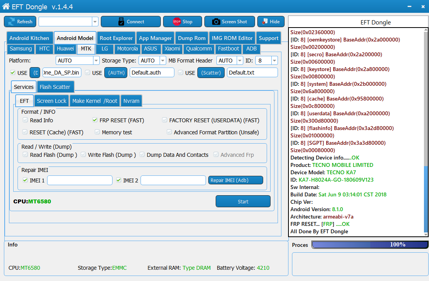
Task: Minimize the EFT Dongle window
Action: (409, 7)
